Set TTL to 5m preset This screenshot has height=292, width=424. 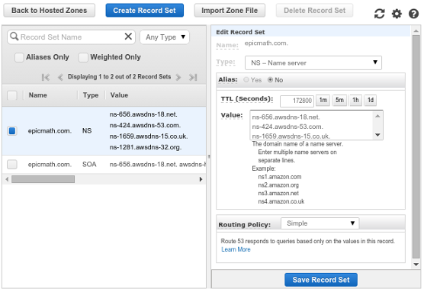coord(339,101)
